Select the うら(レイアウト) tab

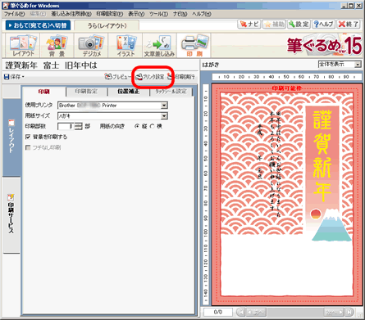pyautogui.click(x=107, y=25)
